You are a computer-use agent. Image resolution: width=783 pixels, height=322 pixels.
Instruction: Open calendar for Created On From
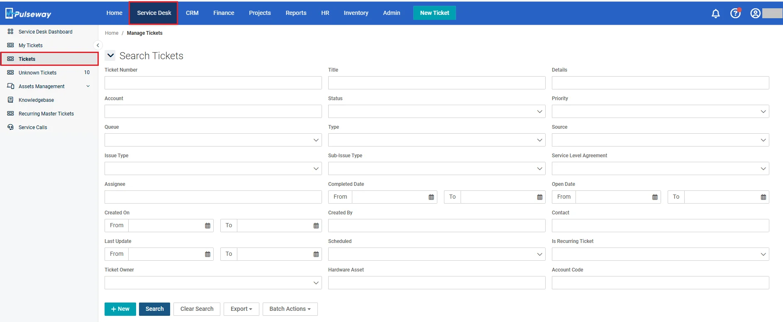point(207,226)
